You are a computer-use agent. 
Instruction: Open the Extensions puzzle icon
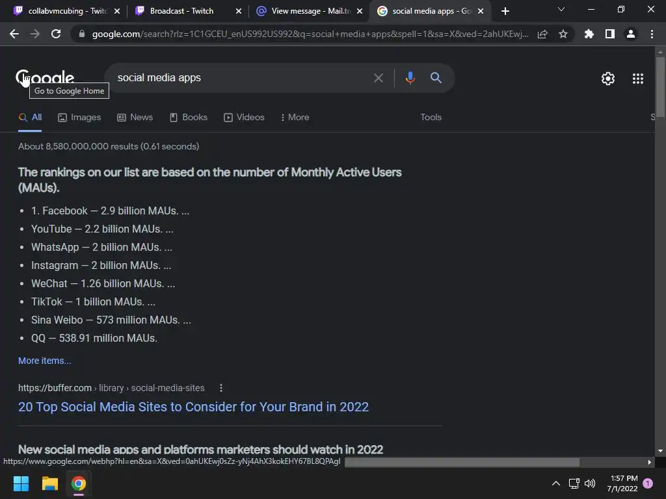[x=589, y=34]
